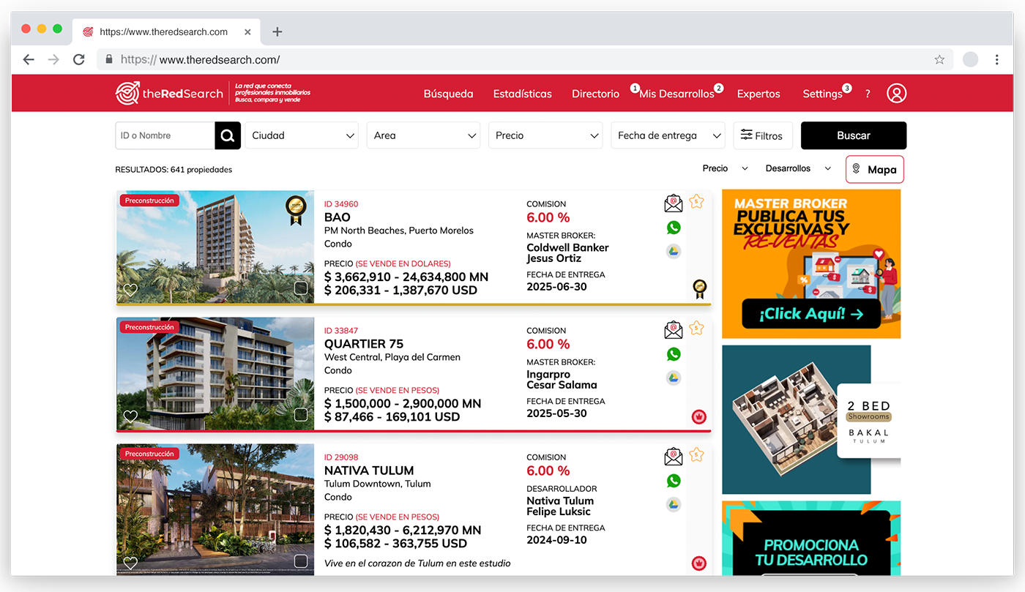
Task: Tick the compare checkbox on QUARTIER 75 image
Action: click(301, 415)
